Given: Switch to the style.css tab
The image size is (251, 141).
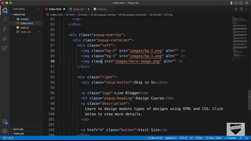Looking at the screenshot, I should [x=79, y=9].
